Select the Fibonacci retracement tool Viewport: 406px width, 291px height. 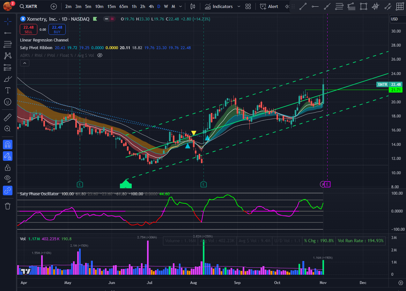click(x=7, y=45)
